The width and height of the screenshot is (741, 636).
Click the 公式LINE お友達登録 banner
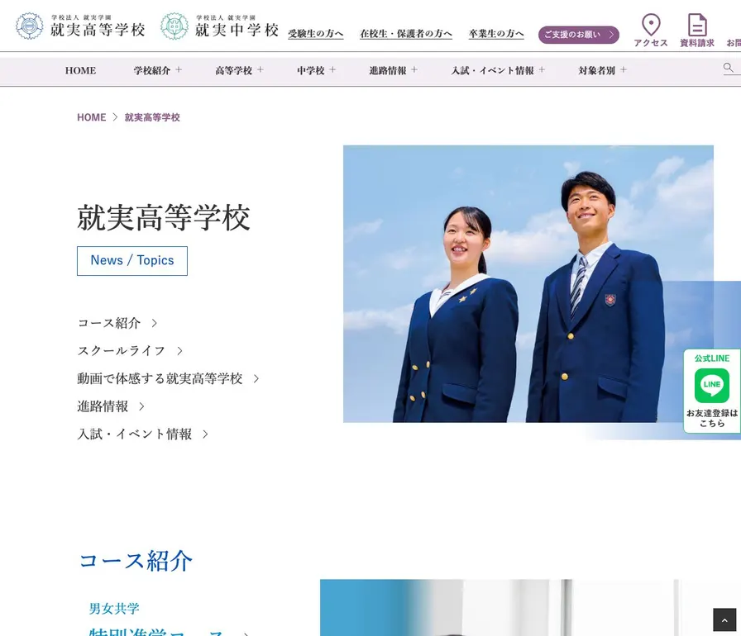click(712, 391)
